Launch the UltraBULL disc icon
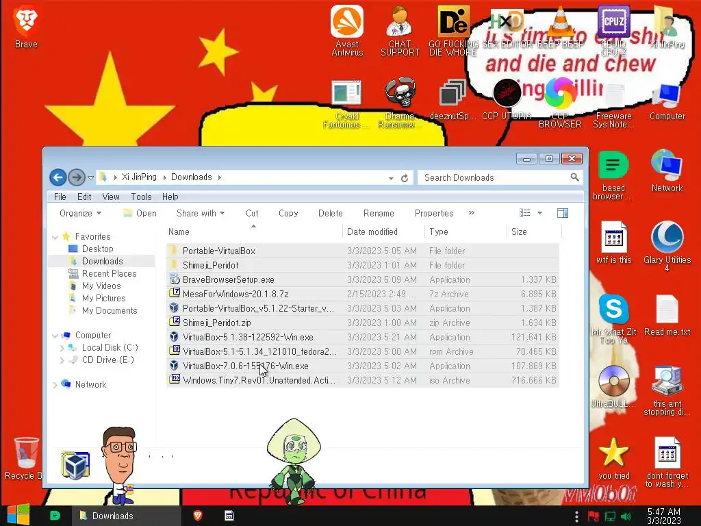701x526 pixels. pos(613,386)
